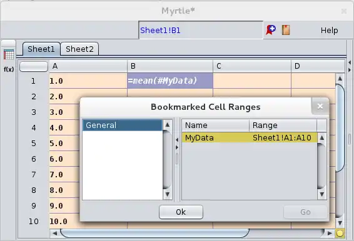
Task: Select cell A1 containing 1.0
Action: pos(88,81)
